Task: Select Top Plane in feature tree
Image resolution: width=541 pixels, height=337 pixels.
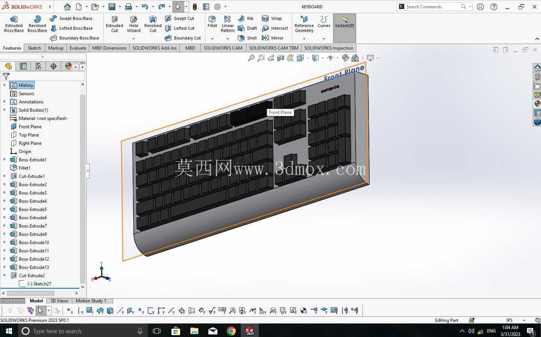Action: pos(29,135)
